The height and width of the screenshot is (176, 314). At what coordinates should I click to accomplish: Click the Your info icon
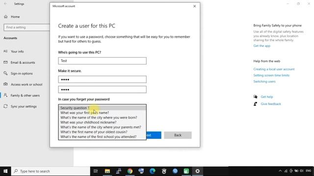coord(5,51)
